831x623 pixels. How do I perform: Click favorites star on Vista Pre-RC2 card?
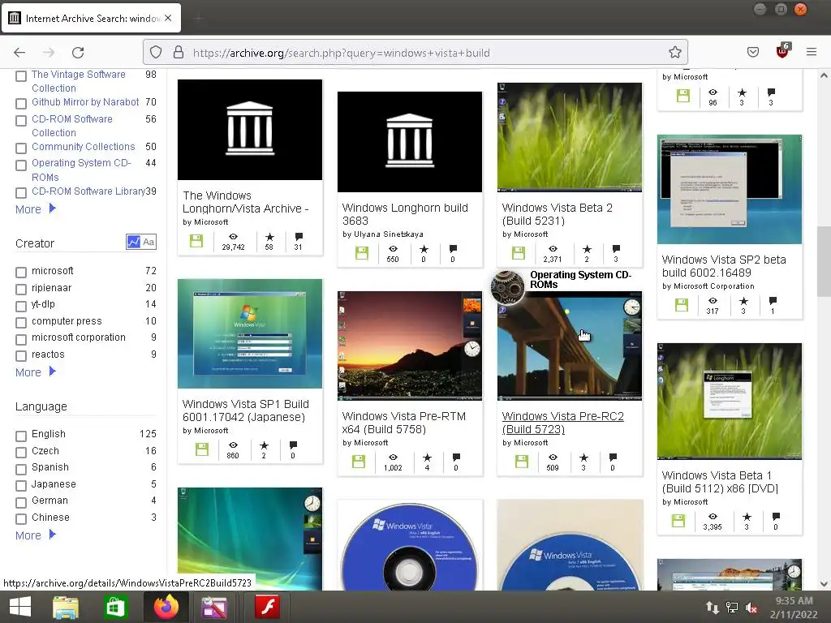click(583, 458)
